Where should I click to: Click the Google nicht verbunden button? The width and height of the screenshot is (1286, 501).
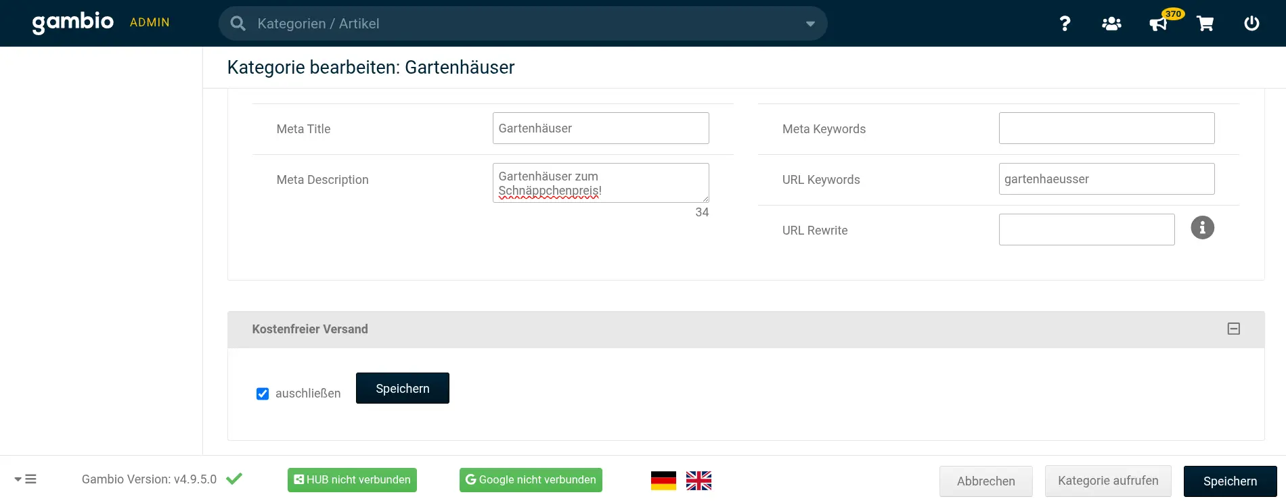coord(531,480)
